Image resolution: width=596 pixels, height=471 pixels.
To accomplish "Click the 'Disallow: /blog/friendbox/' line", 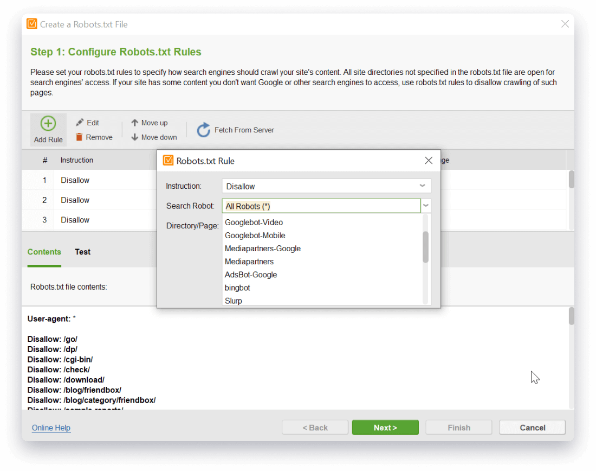I will coord(75,390).
